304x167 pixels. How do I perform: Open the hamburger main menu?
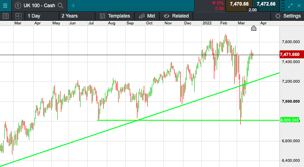click(5, 6)
